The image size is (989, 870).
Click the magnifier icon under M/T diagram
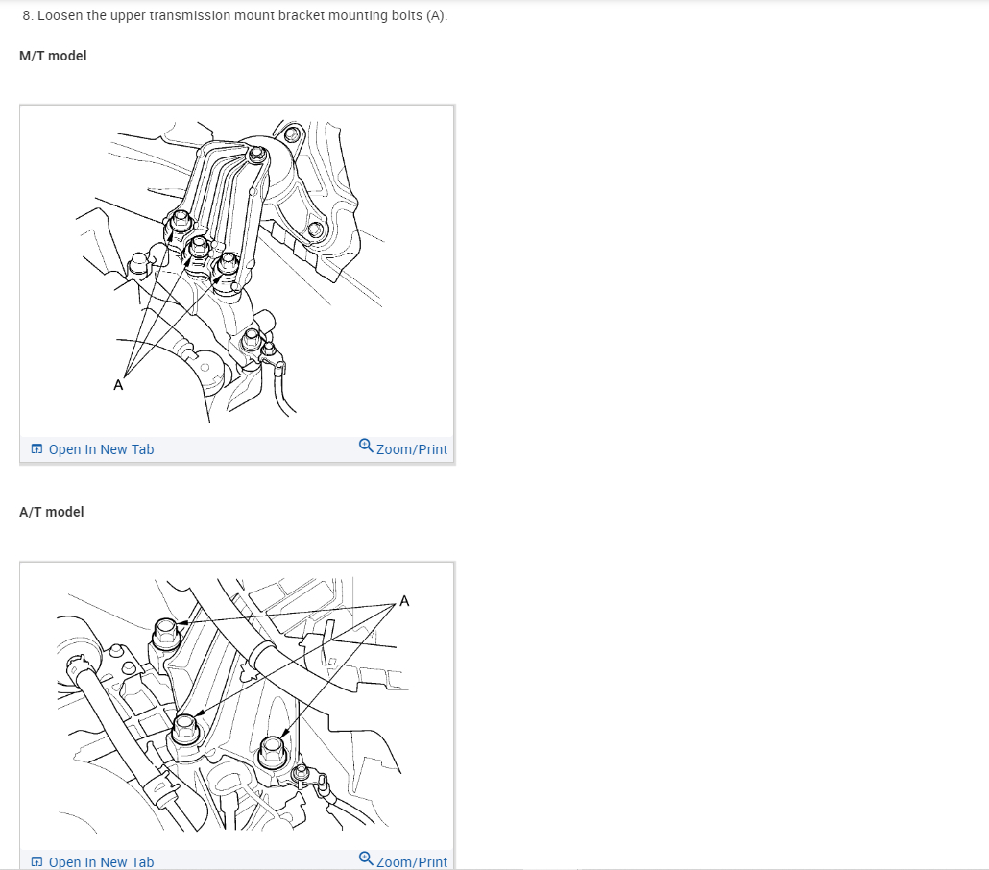pos(366,446)
